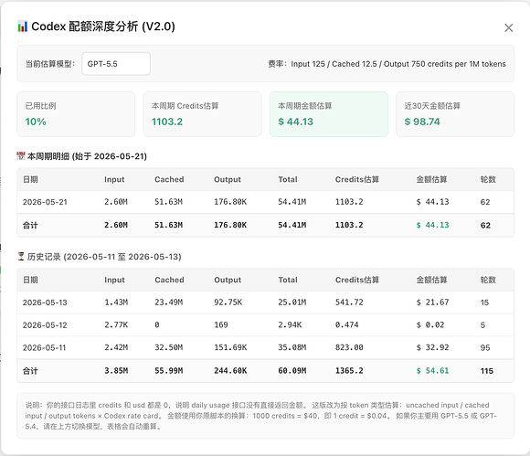Image resolution: width=530 pixels, height=456 pixels.
Task: Click the hourglass icon before 历史记录
Action: point(21,256)
